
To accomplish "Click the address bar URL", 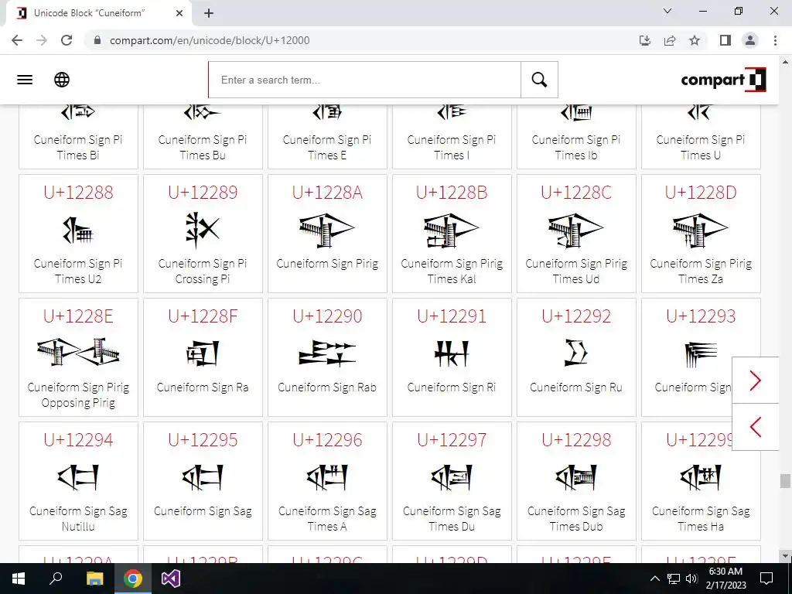I will pyautogui.click(x=210, y=40).
